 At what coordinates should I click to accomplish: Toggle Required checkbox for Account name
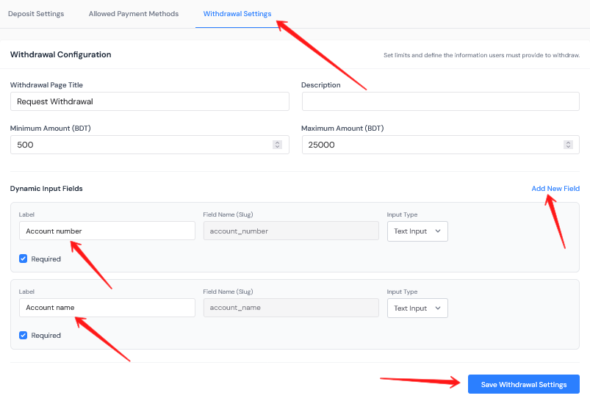24,335
